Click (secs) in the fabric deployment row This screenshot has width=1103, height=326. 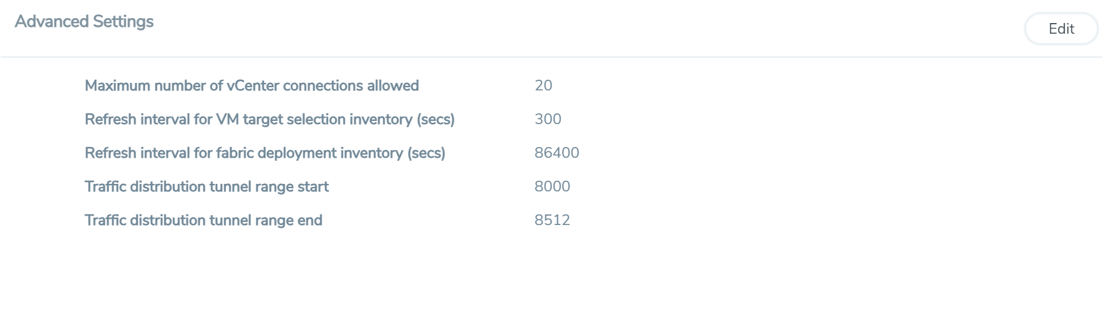[426, 153]
